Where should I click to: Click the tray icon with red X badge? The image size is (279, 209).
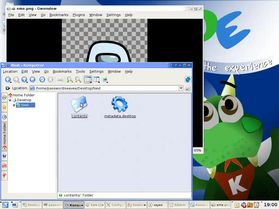(243, 205)
